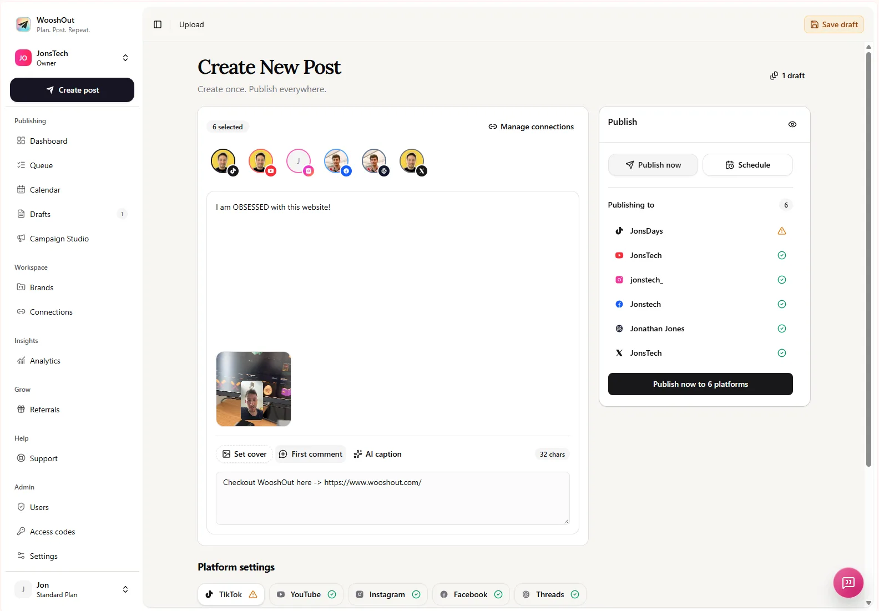Open the Instagram platform settings tab
Screen dimensions: 879x611
pos(388,594)
